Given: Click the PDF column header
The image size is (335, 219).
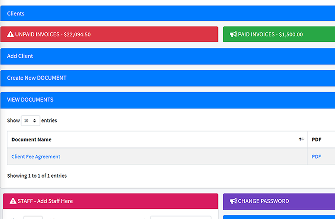Looking at the screenshot, I should pos(316,139).
